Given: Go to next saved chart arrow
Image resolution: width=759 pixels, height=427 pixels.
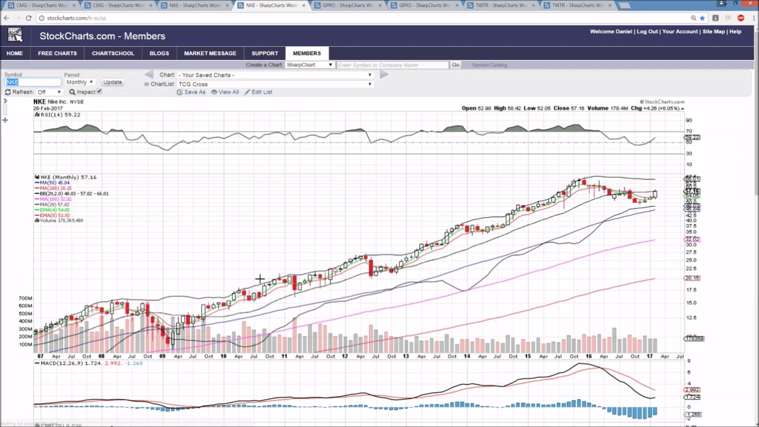Looking at the screenshot, I should coord(384,75).
